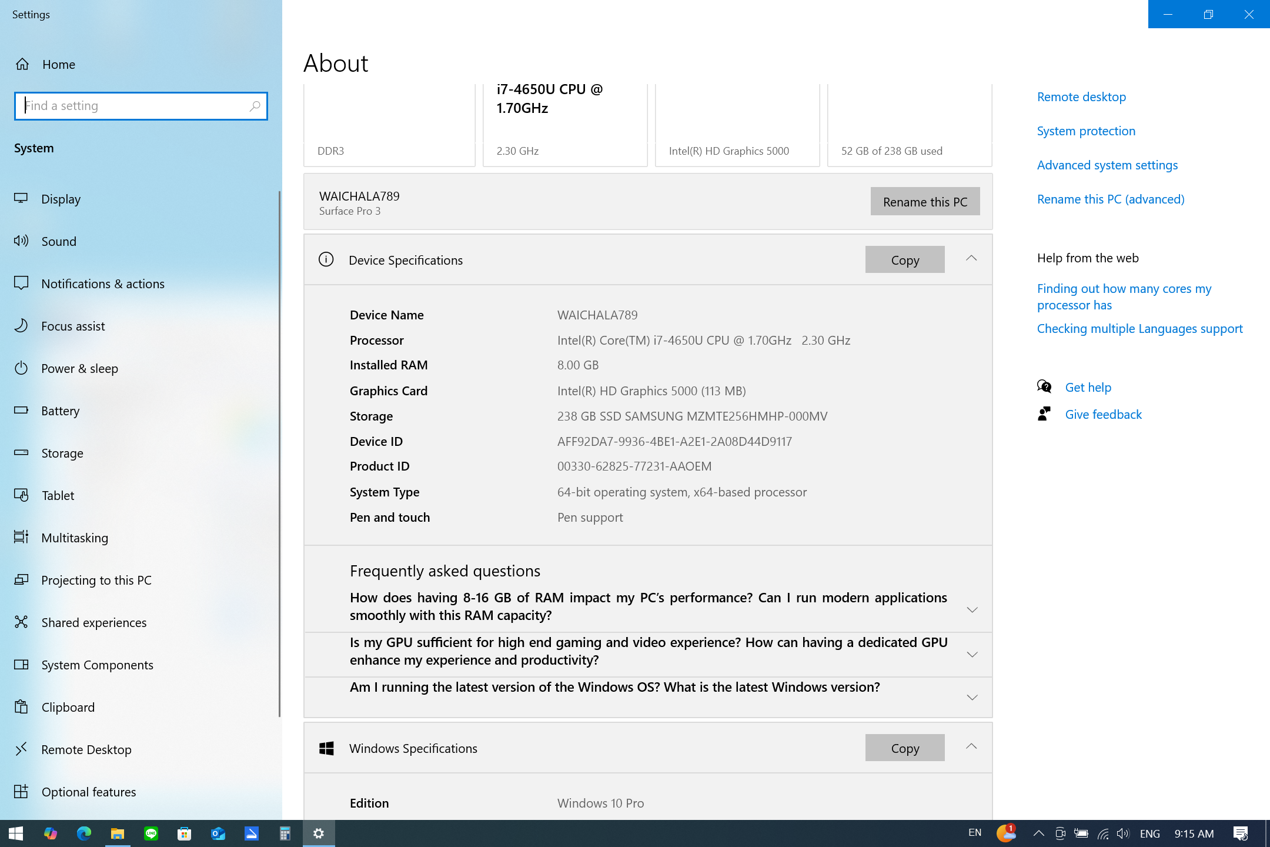Click the ENG language indicator
The width and height of the screenshot is (1270, 847).
pos(1150,833)
